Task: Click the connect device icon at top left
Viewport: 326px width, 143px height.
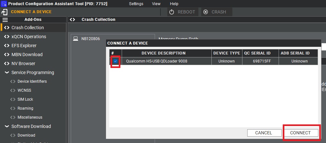Action: tap(4, 12)
